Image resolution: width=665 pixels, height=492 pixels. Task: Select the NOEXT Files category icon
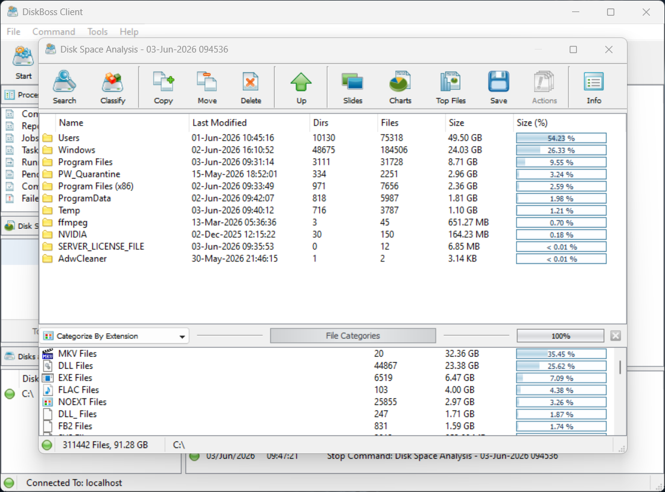click(x=48, y=402)
